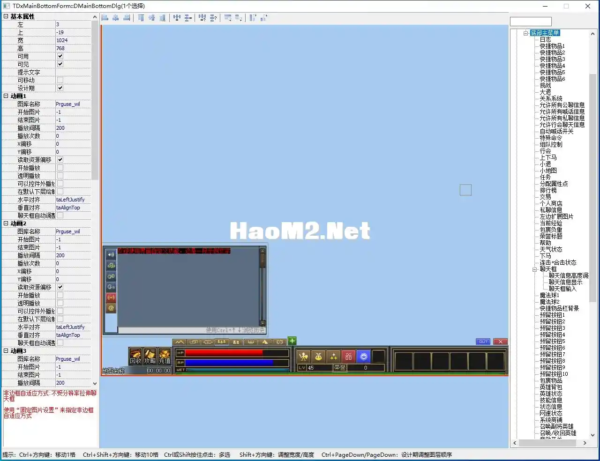Check the 可移动 checkbox
This screenshot has width=600, height=461.
click(60, 80)
